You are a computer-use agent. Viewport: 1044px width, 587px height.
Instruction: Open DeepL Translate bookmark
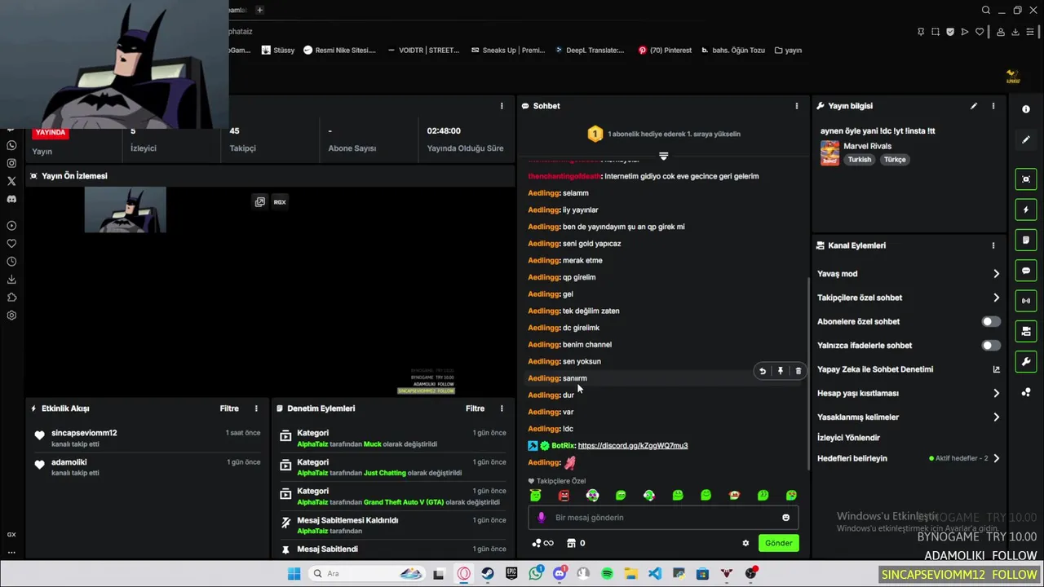point(589,50)
